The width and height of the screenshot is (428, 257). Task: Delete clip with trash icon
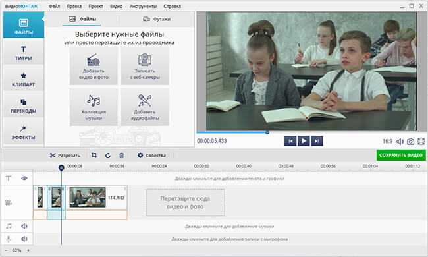(121, 156)
